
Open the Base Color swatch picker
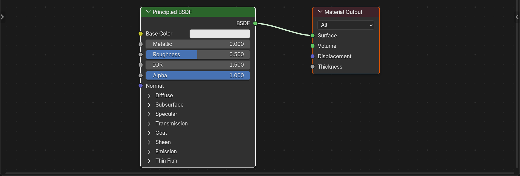[220, 34]
